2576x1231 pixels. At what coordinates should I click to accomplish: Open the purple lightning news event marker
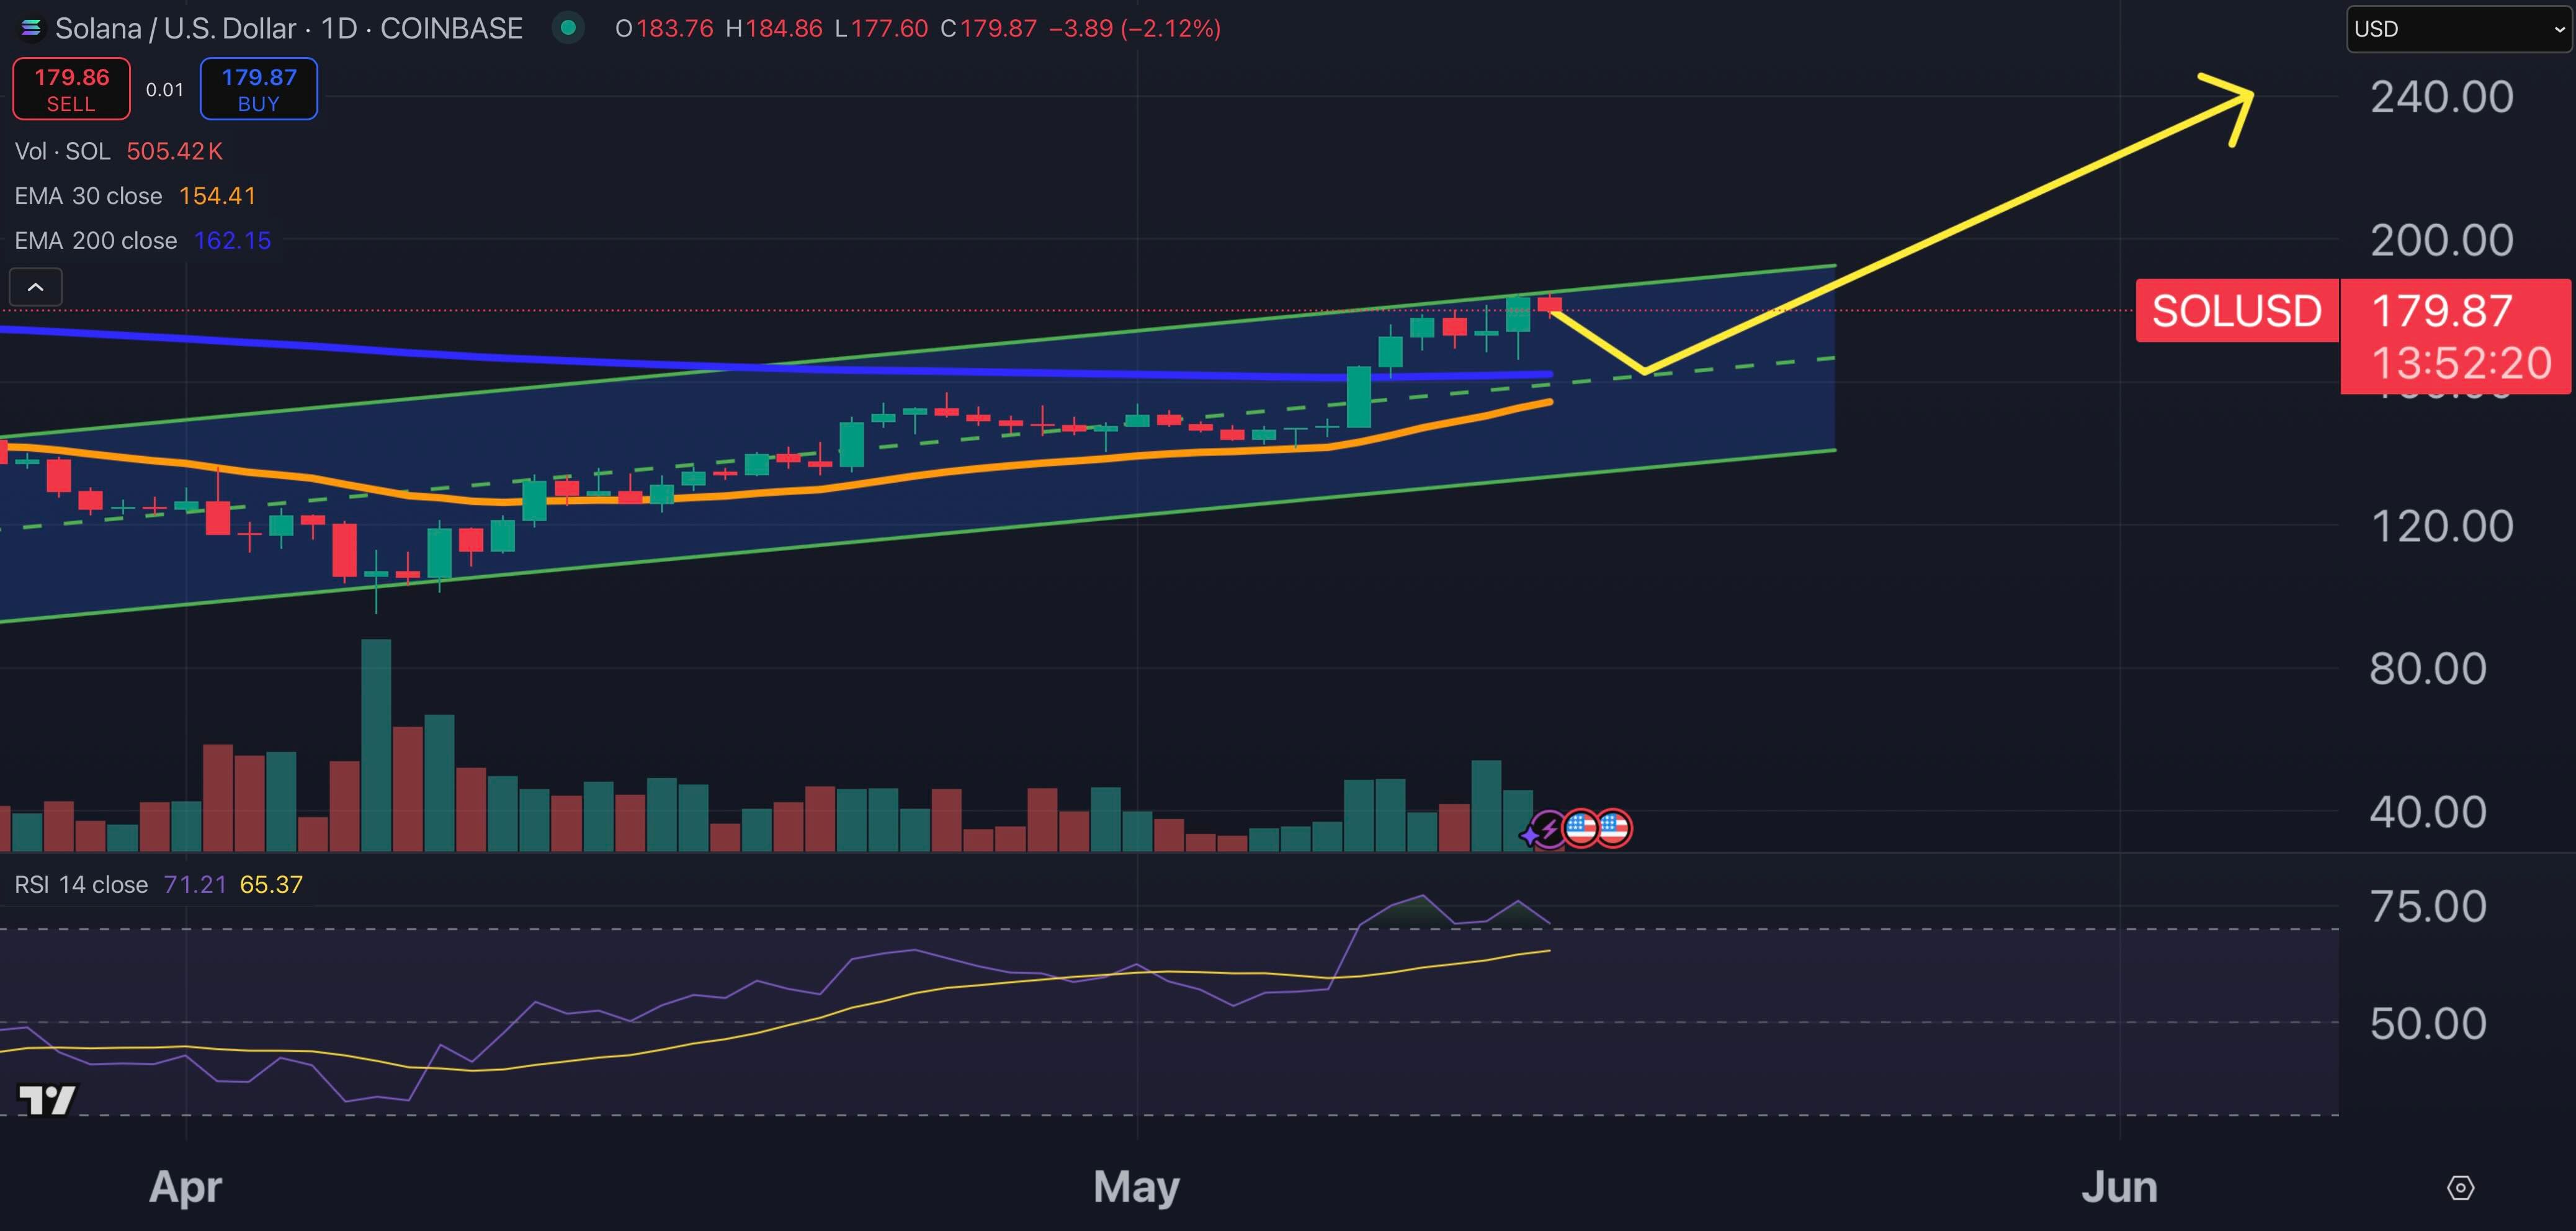coord(1549,829)
